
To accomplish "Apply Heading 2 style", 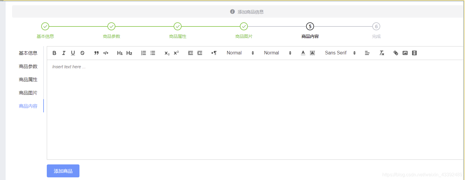I will (129, 53).
